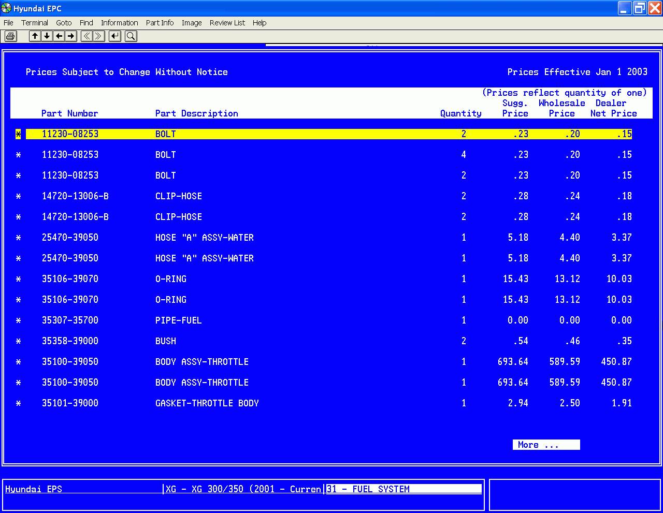Click the printer icon in the toolbar
The width and height of the screenshot is (663, 513).
[x=10, y=36]
